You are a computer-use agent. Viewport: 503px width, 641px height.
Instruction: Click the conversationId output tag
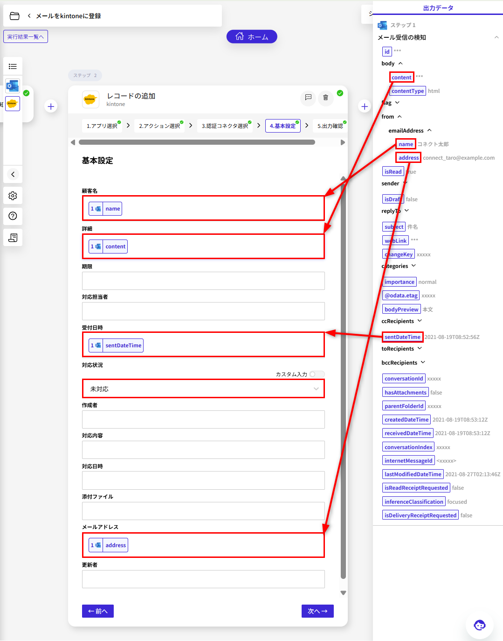404,379
